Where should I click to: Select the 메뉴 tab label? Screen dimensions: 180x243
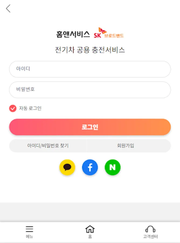click(x=29, y=237)
